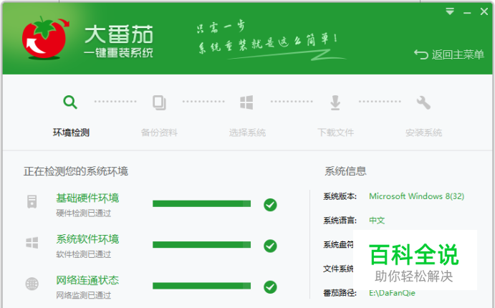Viewport: 495px width, 308px height.
Task: Click the E:\DaFanQie path value
Action: 392,293
